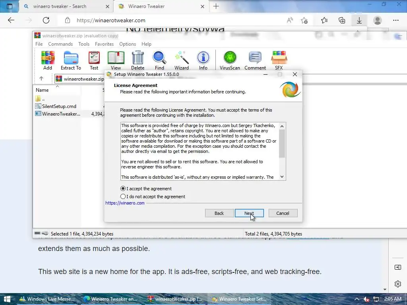Open the Options menu in WinRAR
This screenshot has height=305, width=407.
(128, 44)
